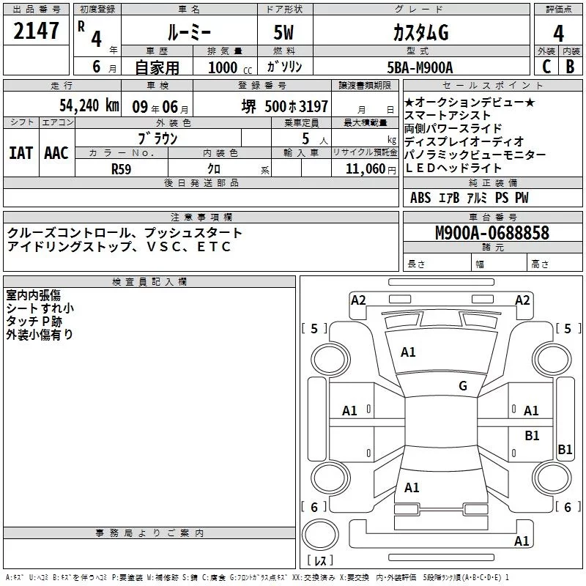The width and height of the screenshot is (586, 586).
Task: Select car name ルーミー
Action: (x=189, y=32)
